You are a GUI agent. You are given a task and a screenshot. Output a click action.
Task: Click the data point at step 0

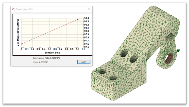pos(22,44)
